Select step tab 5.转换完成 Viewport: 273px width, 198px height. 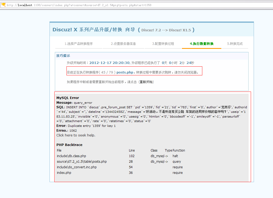pos(235,44)
